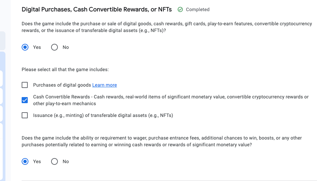Click the "No" label under the wager question

click(x=66, y=161)
